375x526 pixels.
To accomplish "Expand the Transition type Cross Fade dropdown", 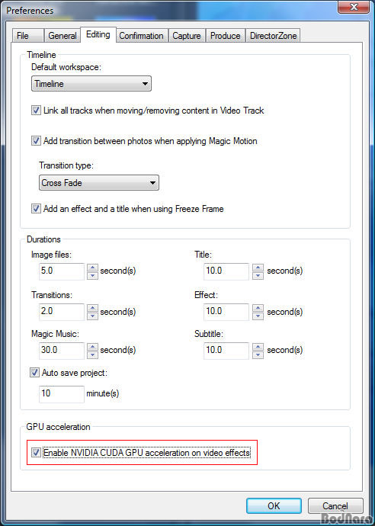I will pos(99,183).
